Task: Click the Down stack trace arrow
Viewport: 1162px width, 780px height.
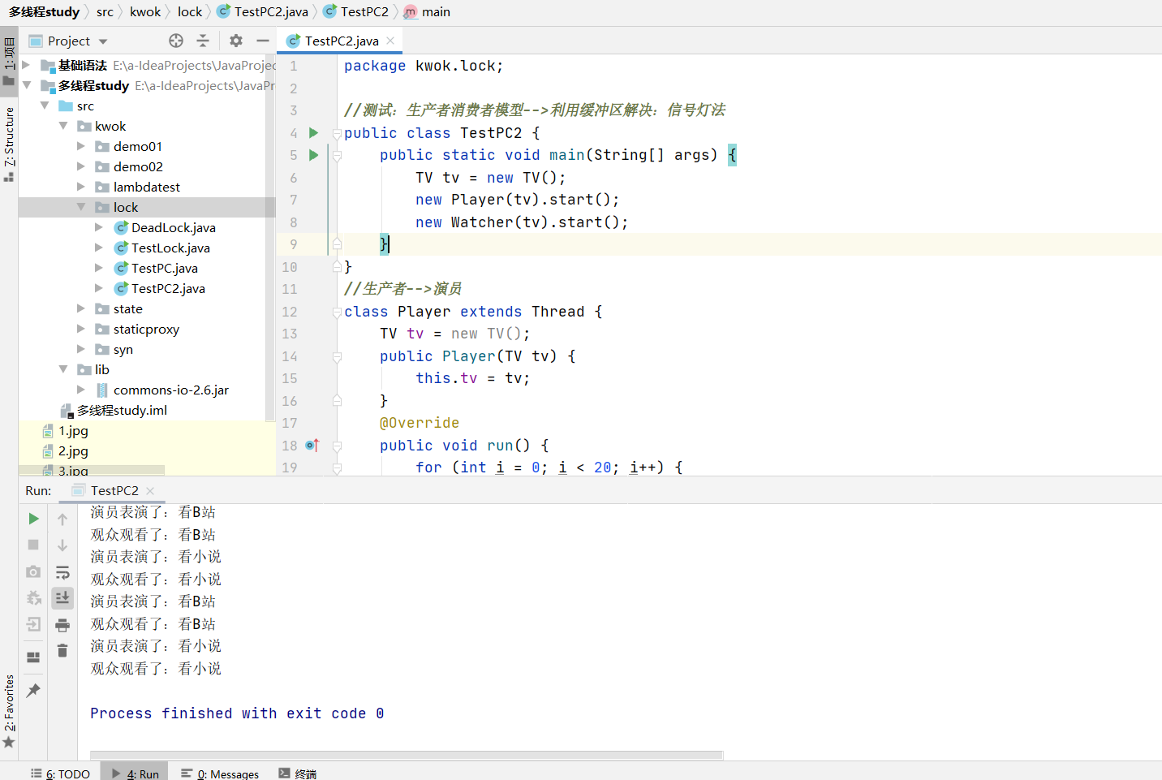Action: [62, 545]
